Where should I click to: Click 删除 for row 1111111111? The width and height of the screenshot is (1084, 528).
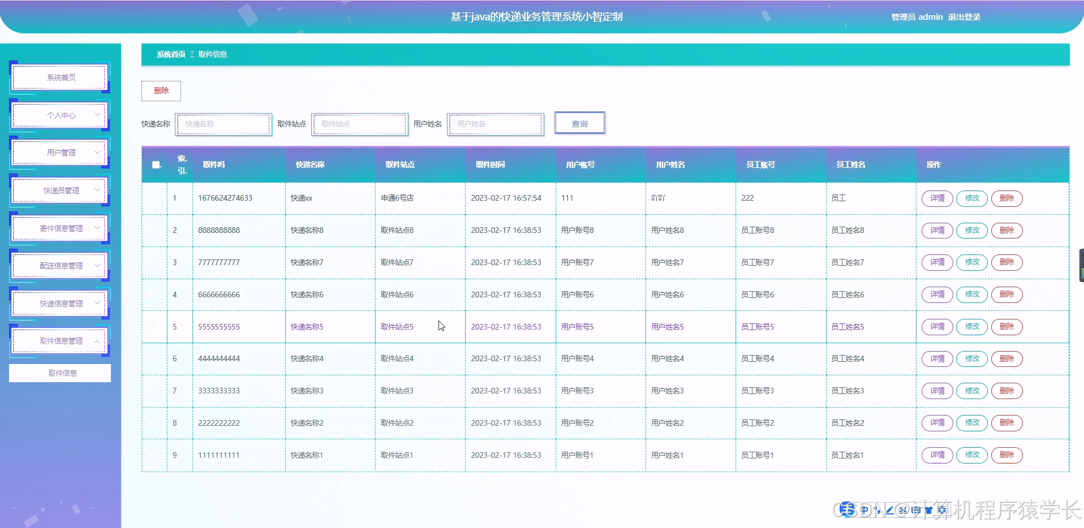click(x=1006, y=455)
